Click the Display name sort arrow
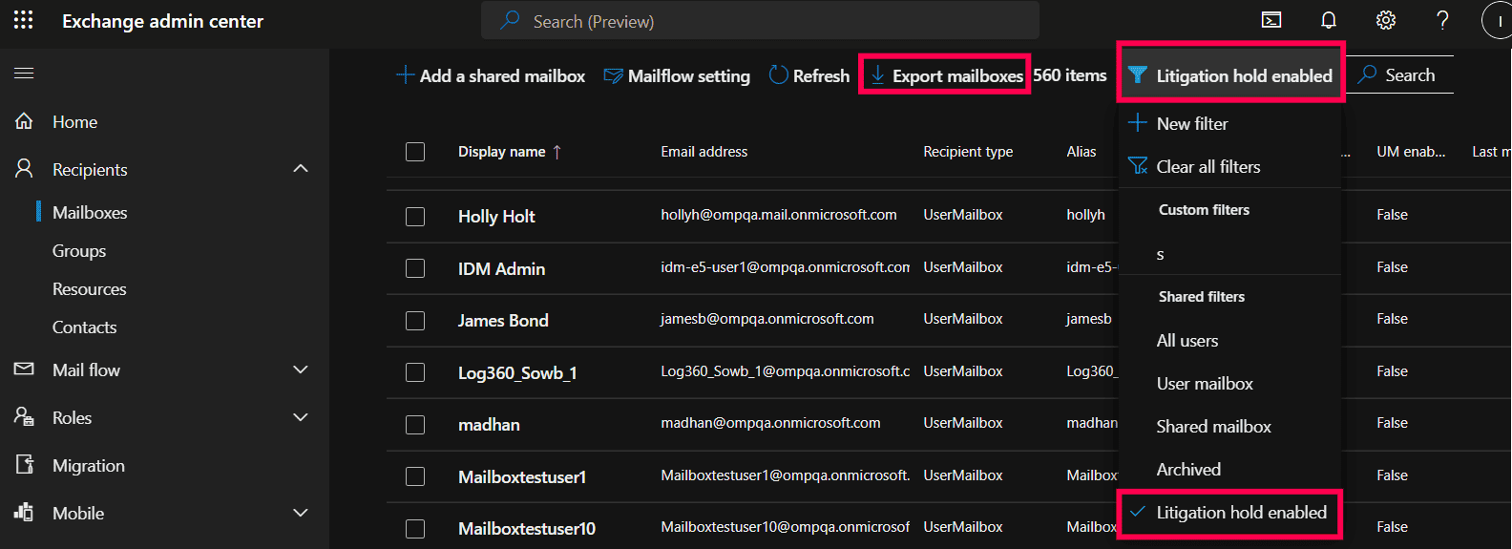This screenshot has height=549, width=1512. pos(557,152)
